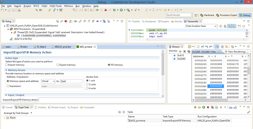Switch to the Breakpoints tab
253x129 pixels.
point(149,21)
